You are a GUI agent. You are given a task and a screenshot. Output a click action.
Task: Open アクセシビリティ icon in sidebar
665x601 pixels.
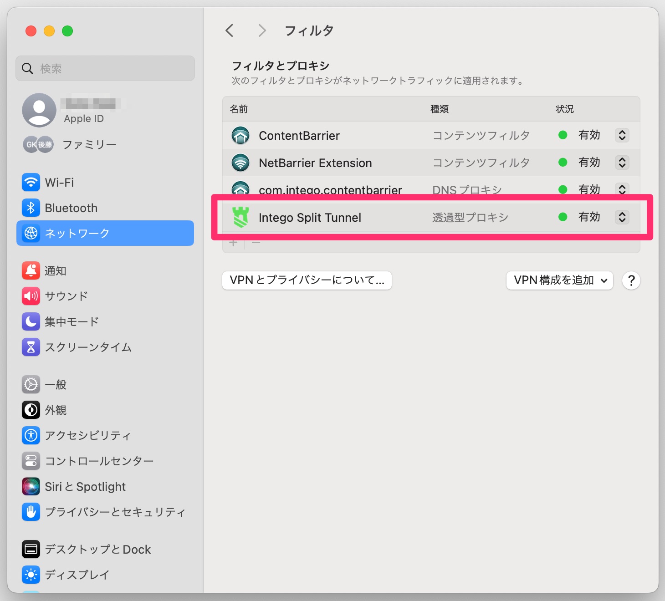tap(31, 435)
